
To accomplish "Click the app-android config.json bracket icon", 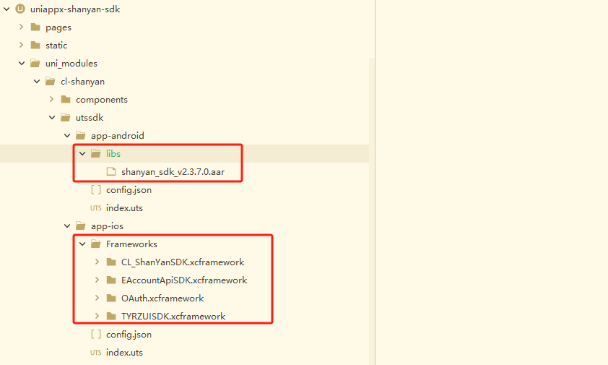I will click(96, 189).
